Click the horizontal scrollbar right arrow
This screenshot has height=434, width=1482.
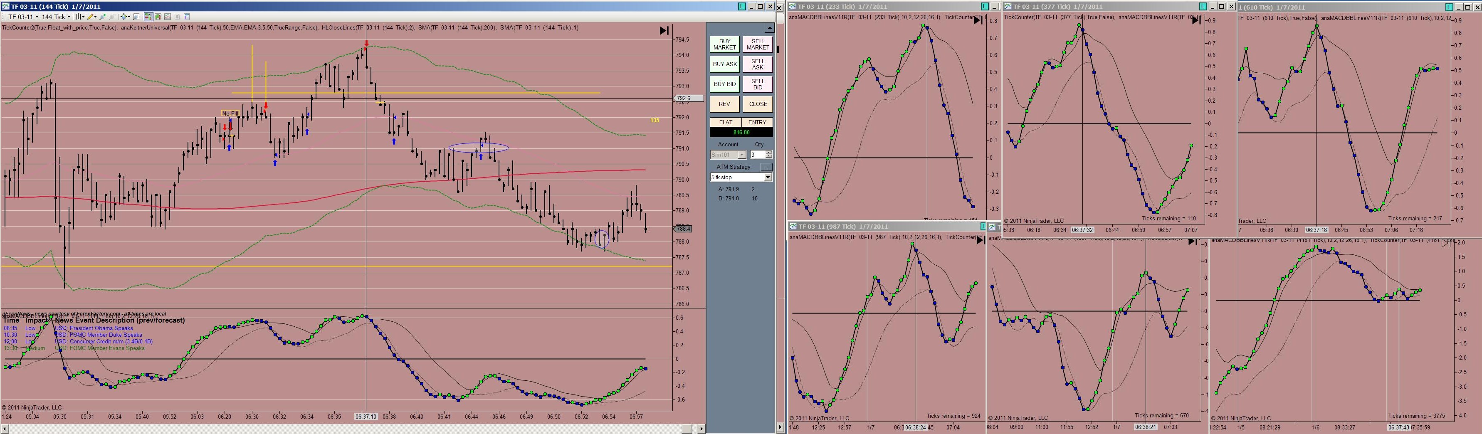pos(701,429)
